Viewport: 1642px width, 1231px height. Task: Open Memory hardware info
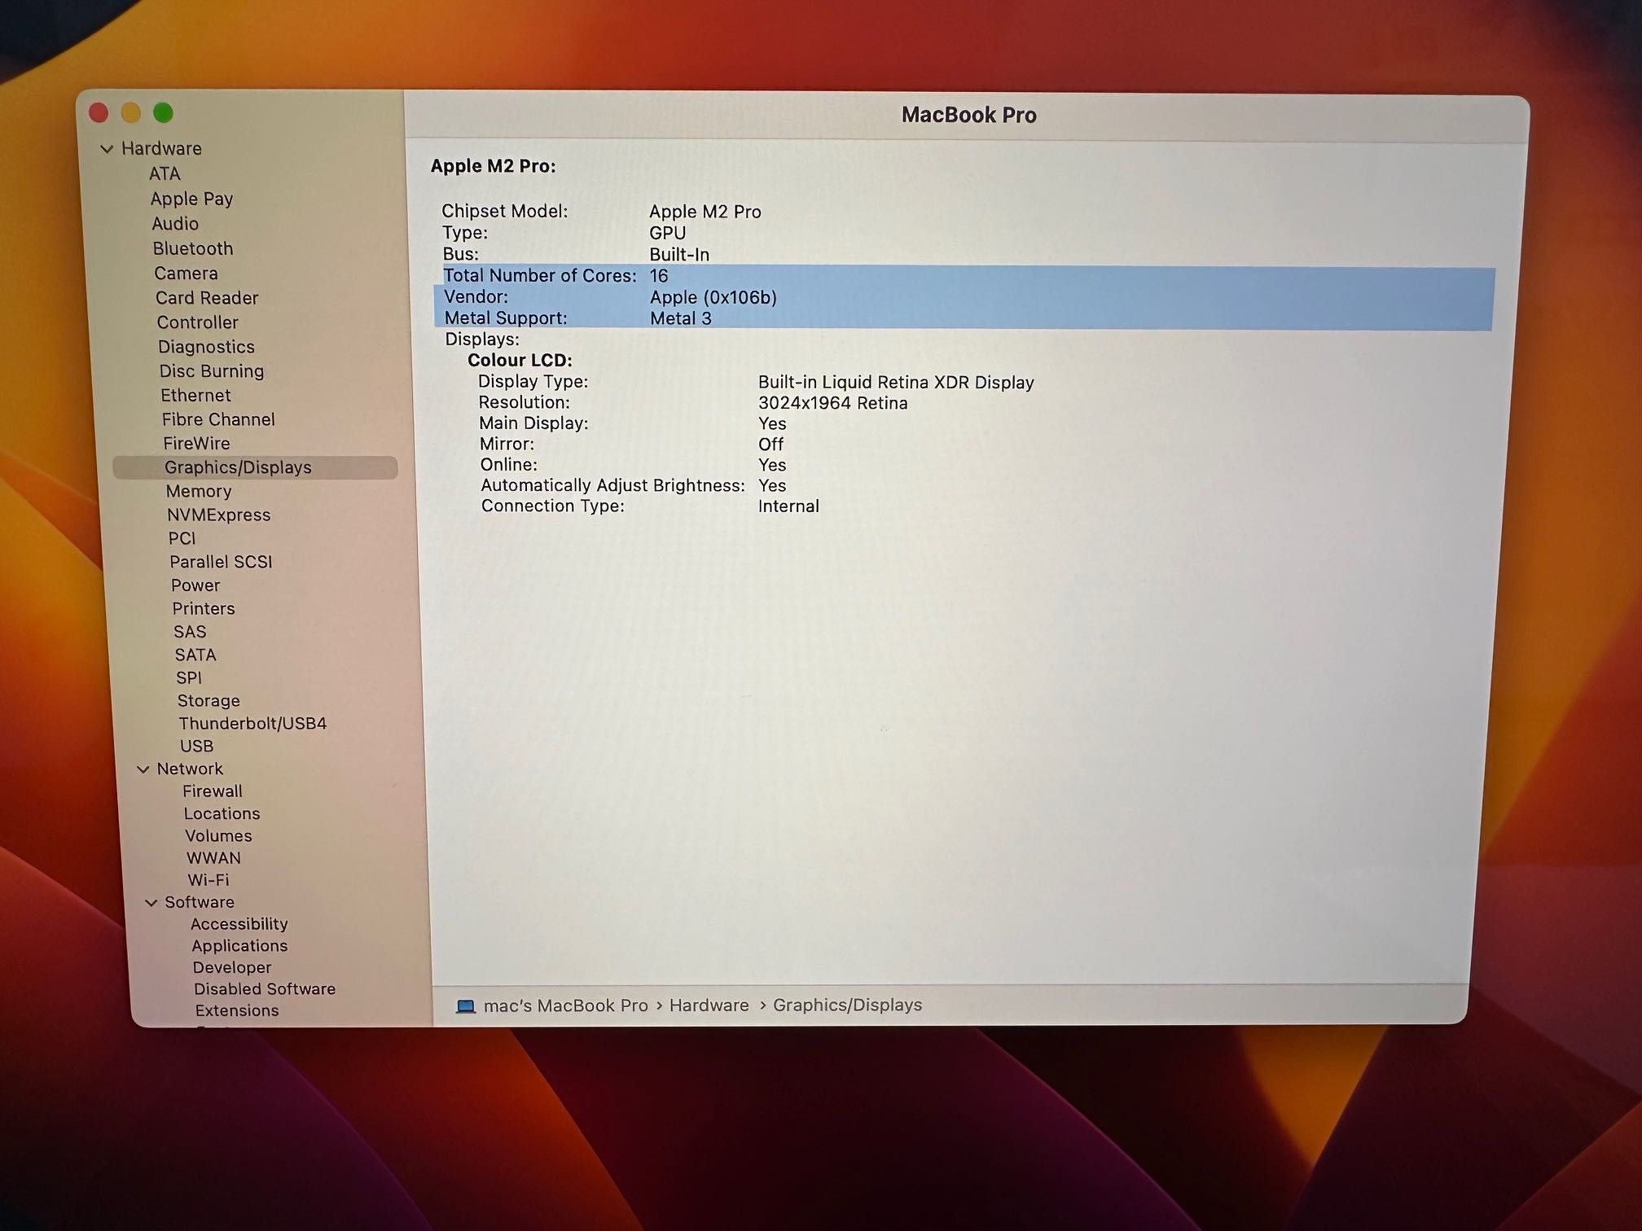(x=199, y=491)
